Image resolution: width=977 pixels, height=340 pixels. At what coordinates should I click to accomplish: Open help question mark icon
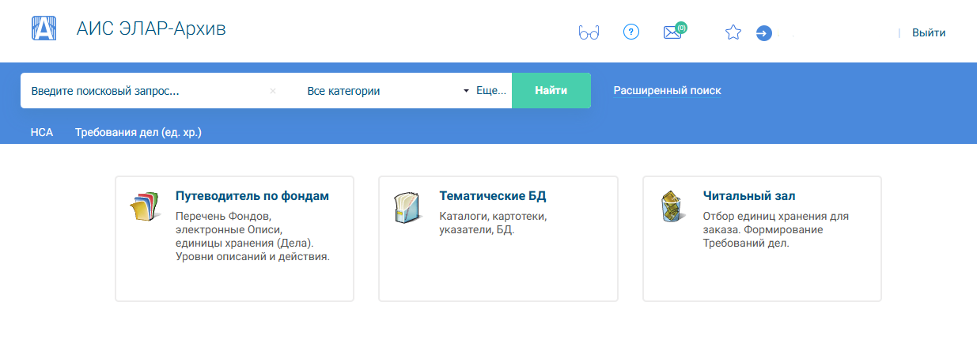(x=631, y=32)
